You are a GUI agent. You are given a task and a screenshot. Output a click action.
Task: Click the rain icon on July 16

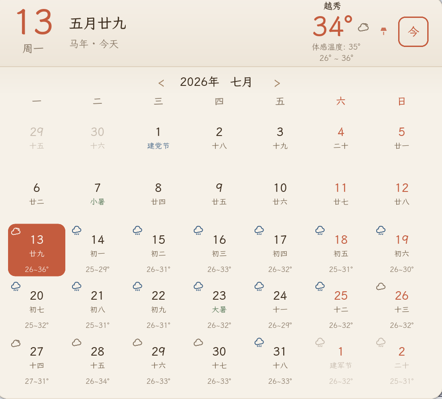(199, 230)
